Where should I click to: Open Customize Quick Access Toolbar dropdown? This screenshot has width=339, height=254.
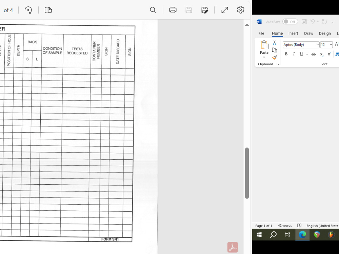(333, 22)
